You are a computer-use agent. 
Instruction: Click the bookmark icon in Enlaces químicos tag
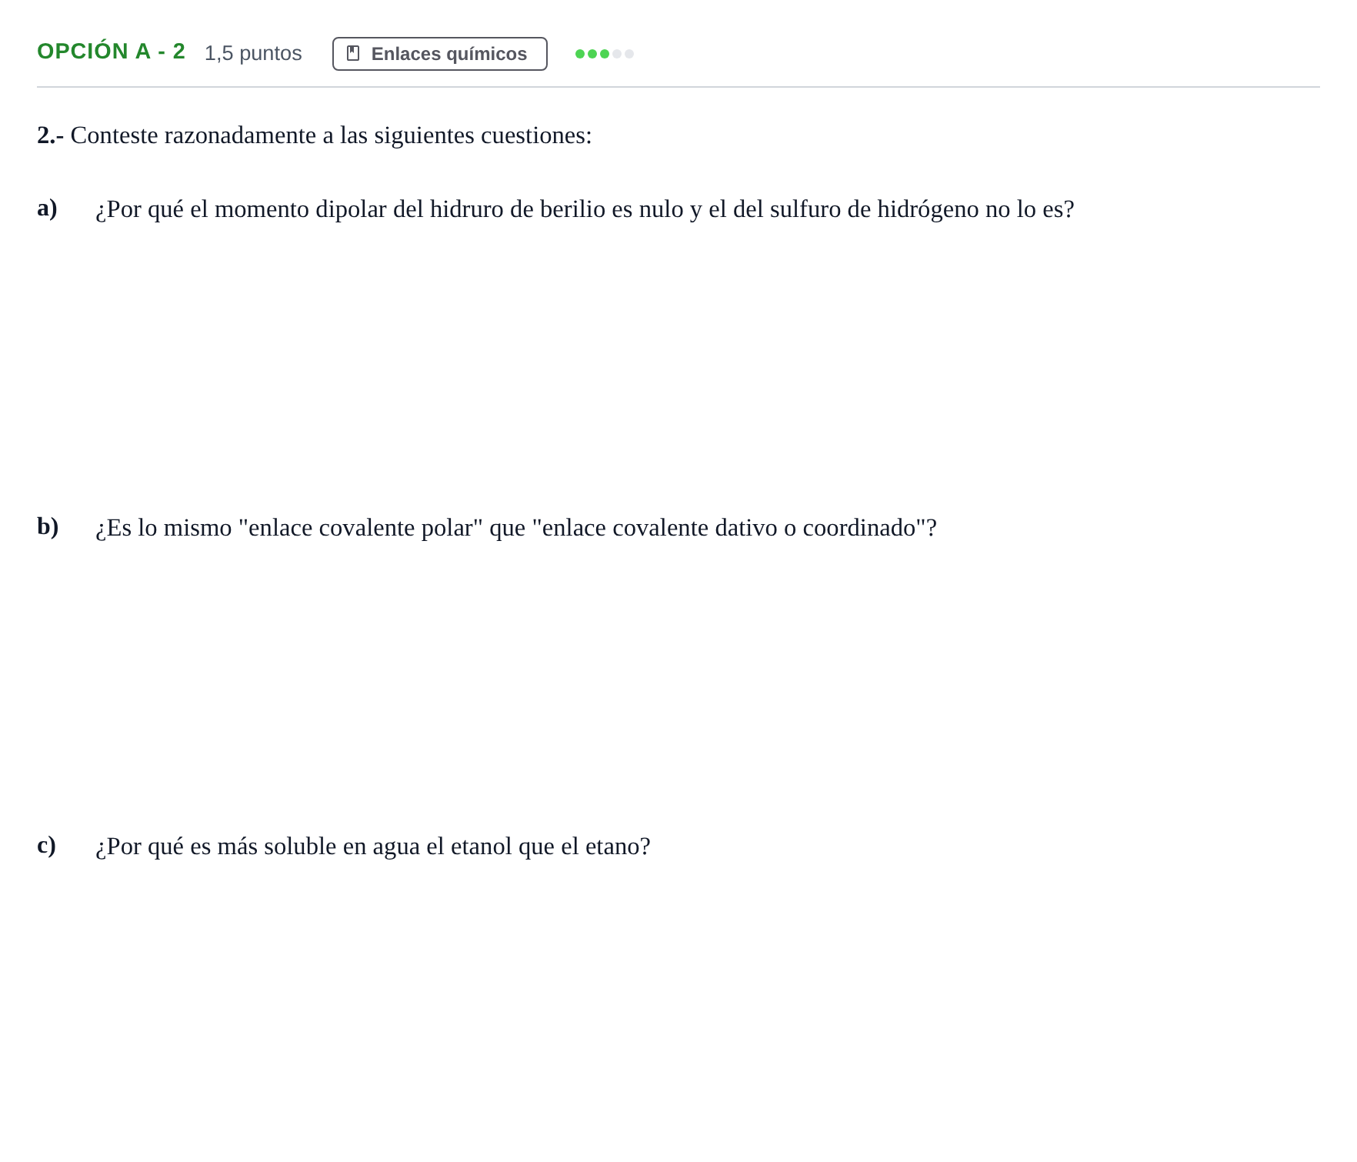click(353, 53)
